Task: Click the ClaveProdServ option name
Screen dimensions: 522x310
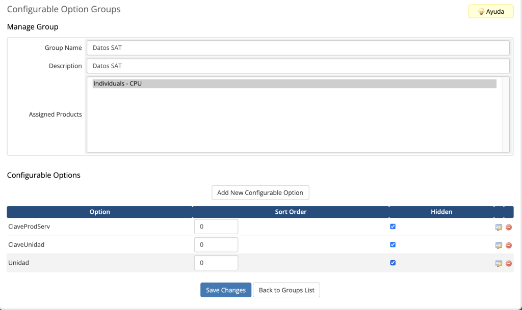Action: tap(29, 227)
